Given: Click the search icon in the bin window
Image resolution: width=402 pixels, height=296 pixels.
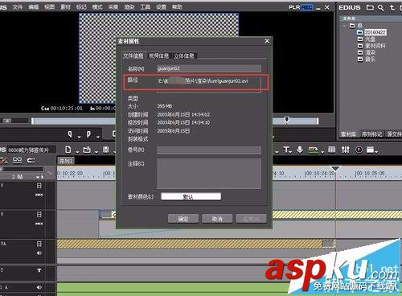Looking at the screenshot, I should coord(380,8).
